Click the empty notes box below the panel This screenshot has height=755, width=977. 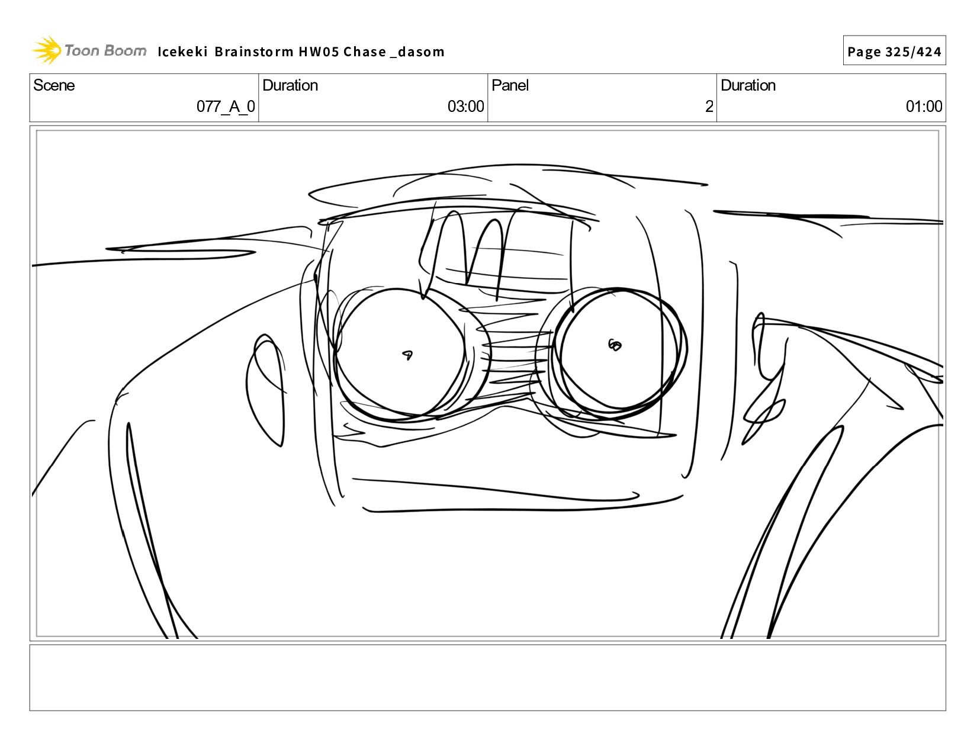click(x=487, y=677)
